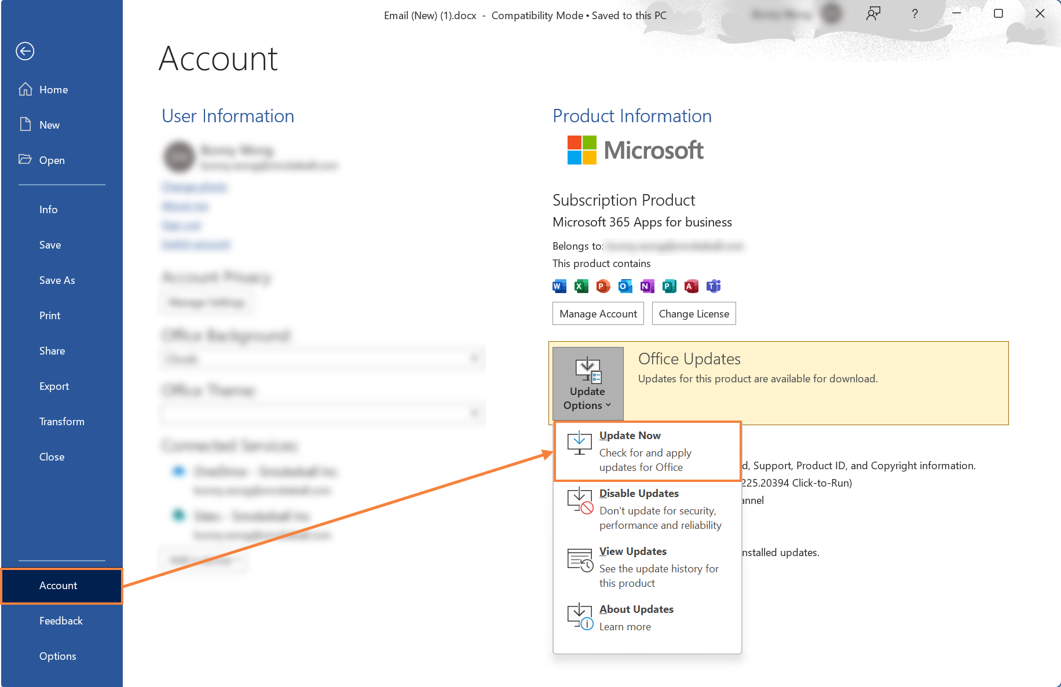This screenshot has height=687, width=1061.
Task: Click the Word app icon
Action: [x=559, y=286]
